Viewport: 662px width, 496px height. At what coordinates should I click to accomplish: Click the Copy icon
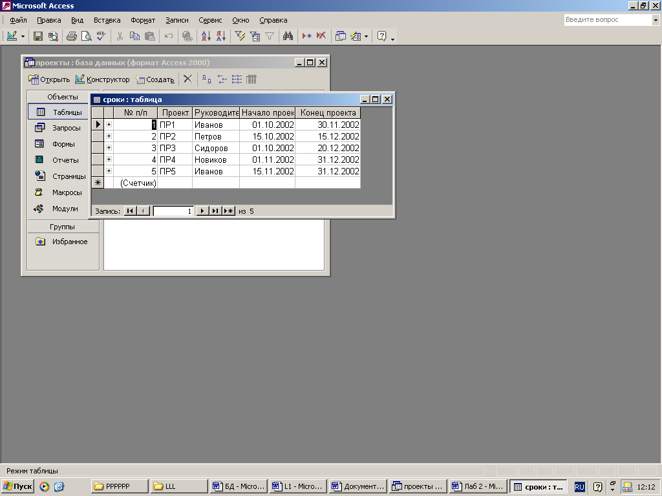pos(134,36)
